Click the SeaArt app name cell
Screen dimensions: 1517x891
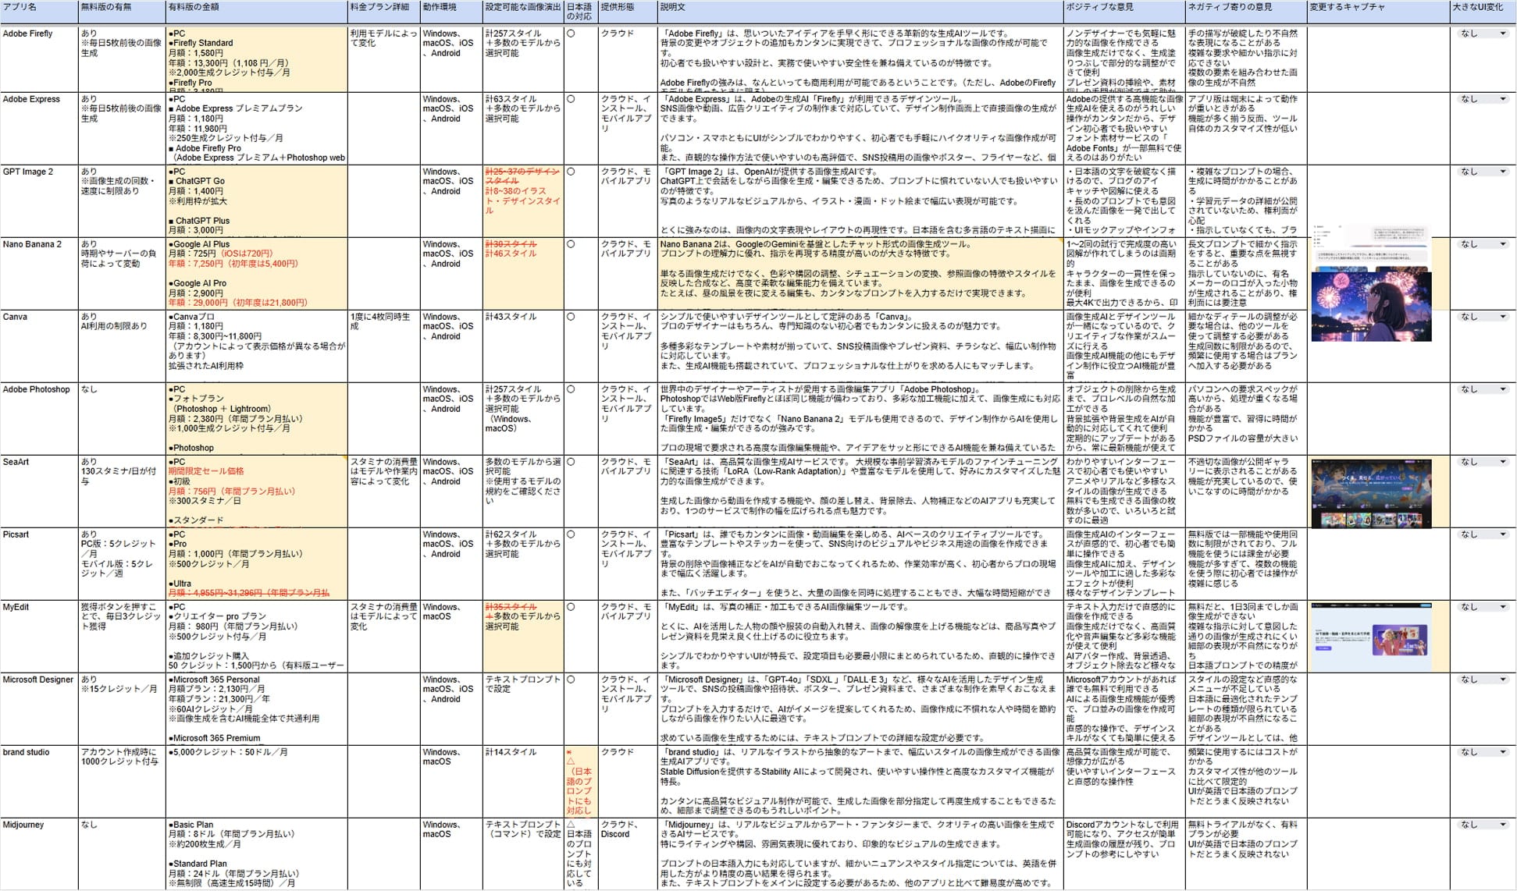[39, 491]
